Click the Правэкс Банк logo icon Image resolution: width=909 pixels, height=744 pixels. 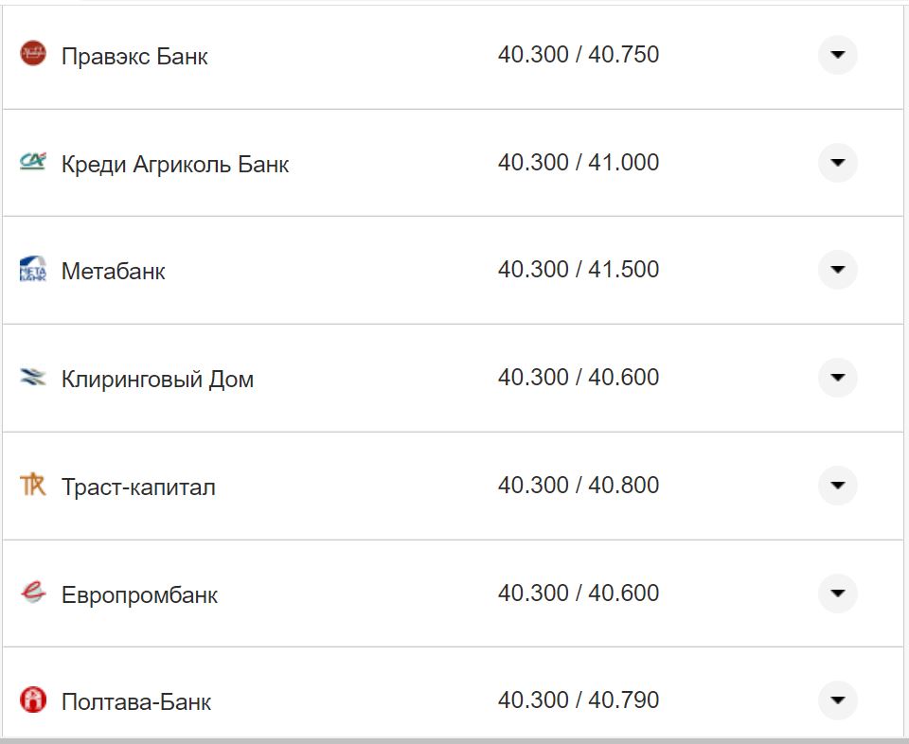pos(34,54)
